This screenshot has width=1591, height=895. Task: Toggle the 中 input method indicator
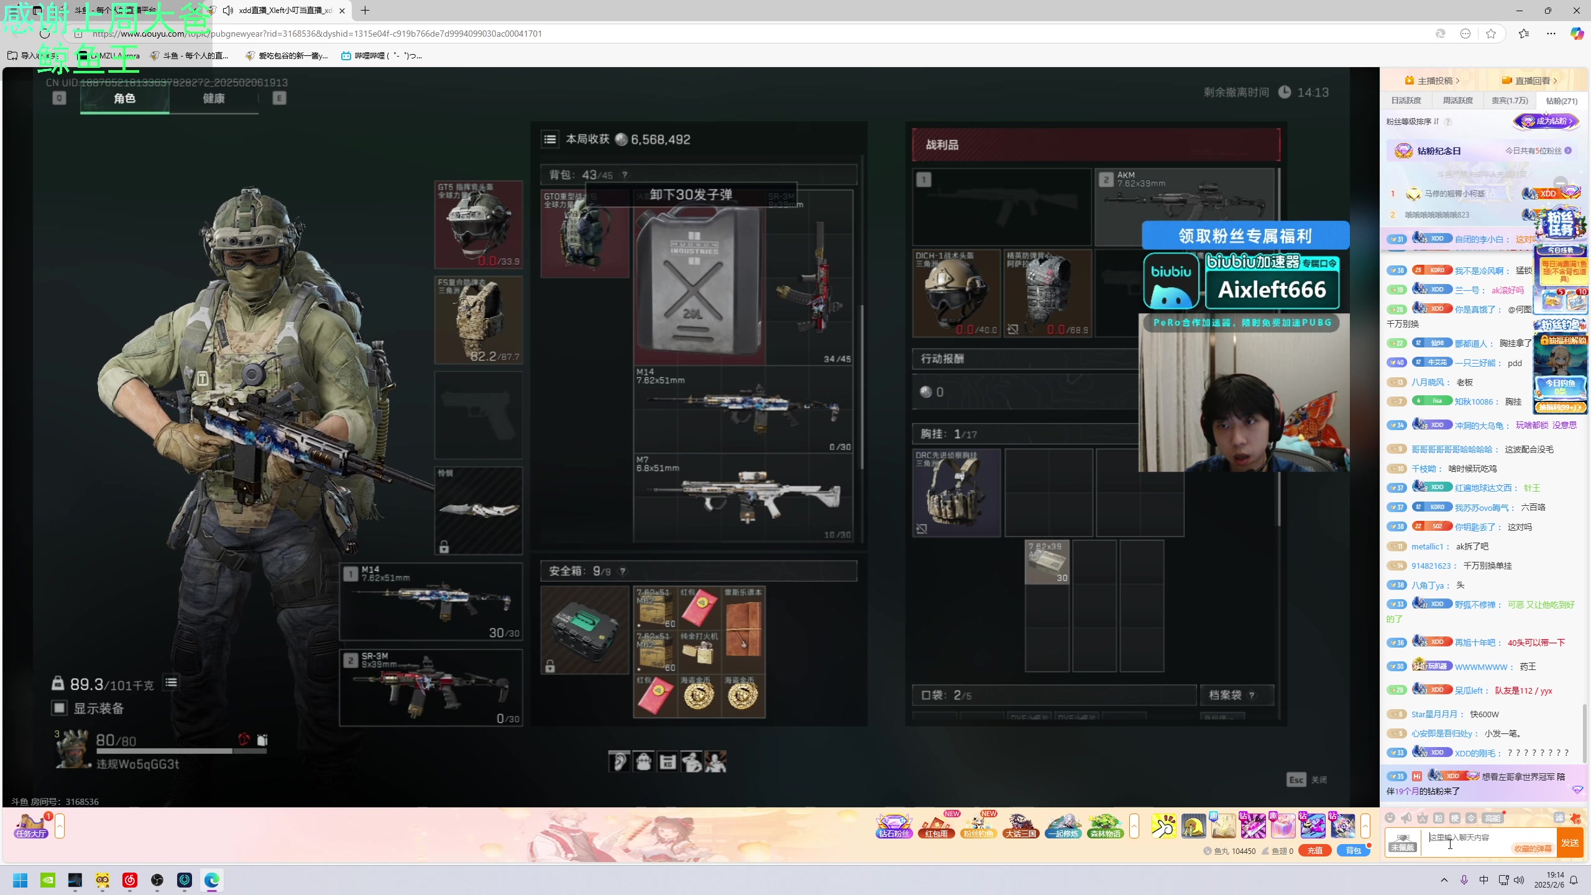click(x=1484, y=880)
